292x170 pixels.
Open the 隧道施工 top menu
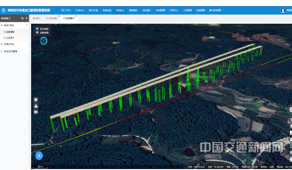point(133,10)
